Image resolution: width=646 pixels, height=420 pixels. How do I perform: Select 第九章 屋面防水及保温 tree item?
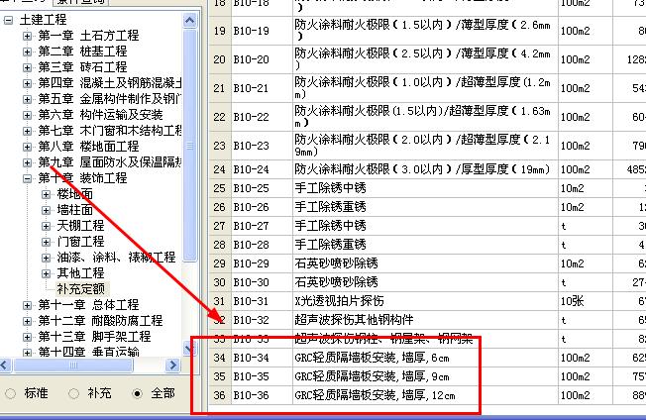(x=110, y=162)
